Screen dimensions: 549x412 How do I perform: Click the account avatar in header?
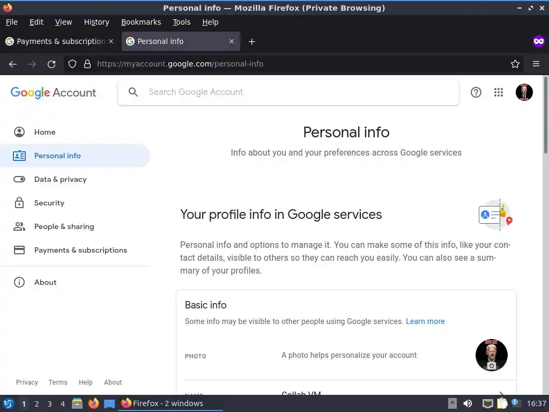click(524, 92)
